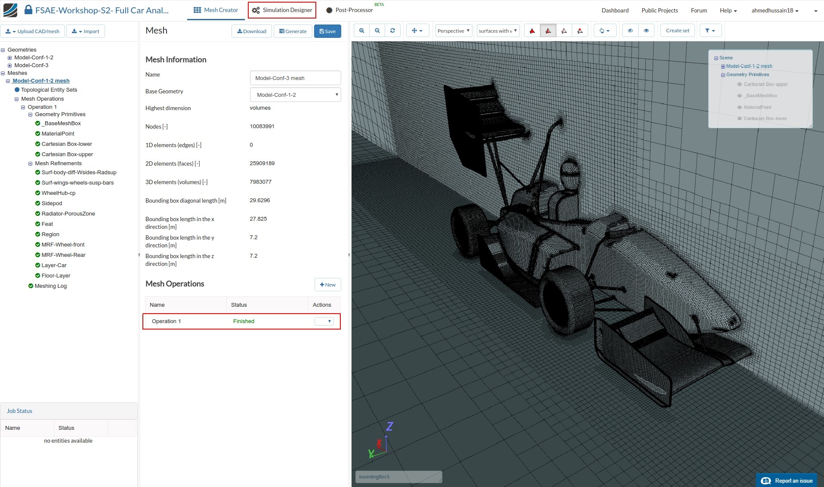
Task: Open the Post-Processor tab
Action: pyautogui.click(x=349, y=10)
